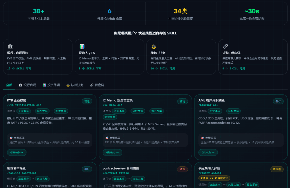Click the 供应商准入评估 card title
The image size is (290, 188).
coord(209,168)
